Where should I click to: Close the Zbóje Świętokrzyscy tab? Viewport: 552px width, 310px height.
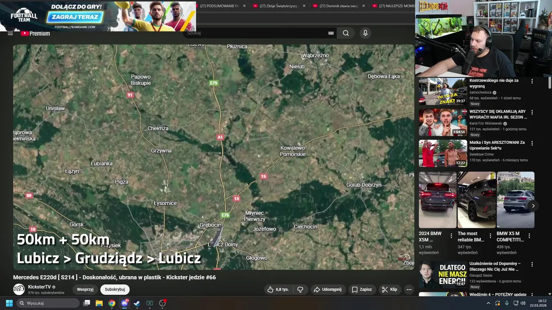(304, 6)
